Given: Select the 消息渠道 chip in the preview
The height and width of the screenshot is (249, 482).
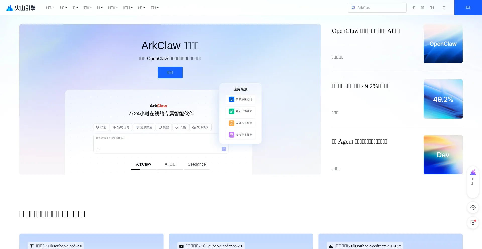Looking at the screenshot, I should click(x=144, y=127).
